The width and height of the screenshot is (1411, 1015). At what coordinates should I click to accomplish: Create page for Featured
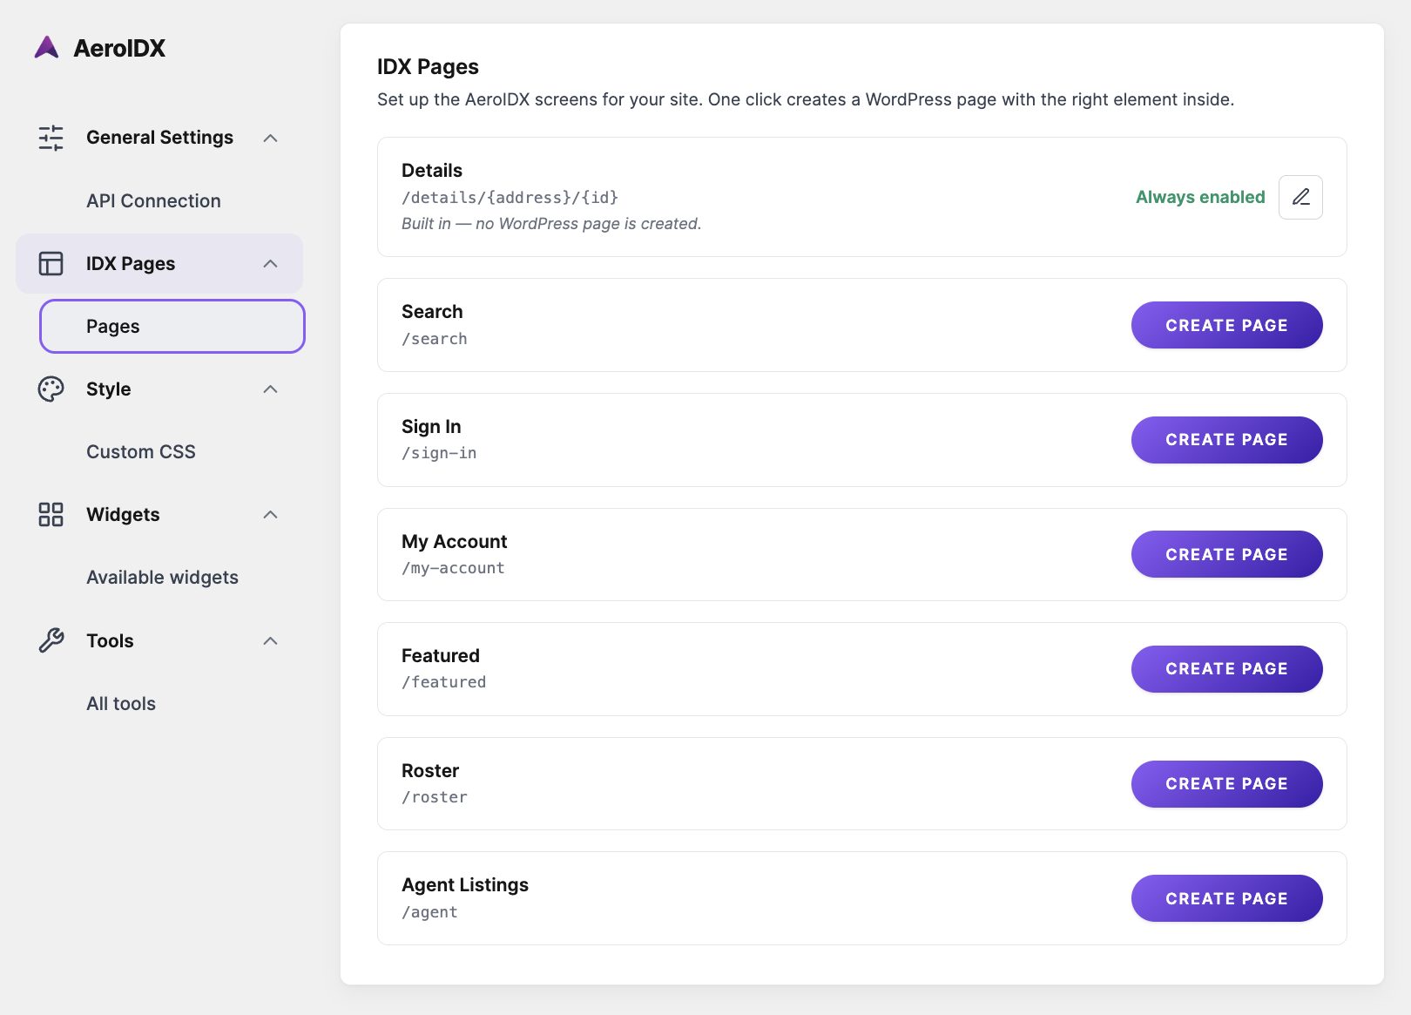click(x=1226, y=669)
